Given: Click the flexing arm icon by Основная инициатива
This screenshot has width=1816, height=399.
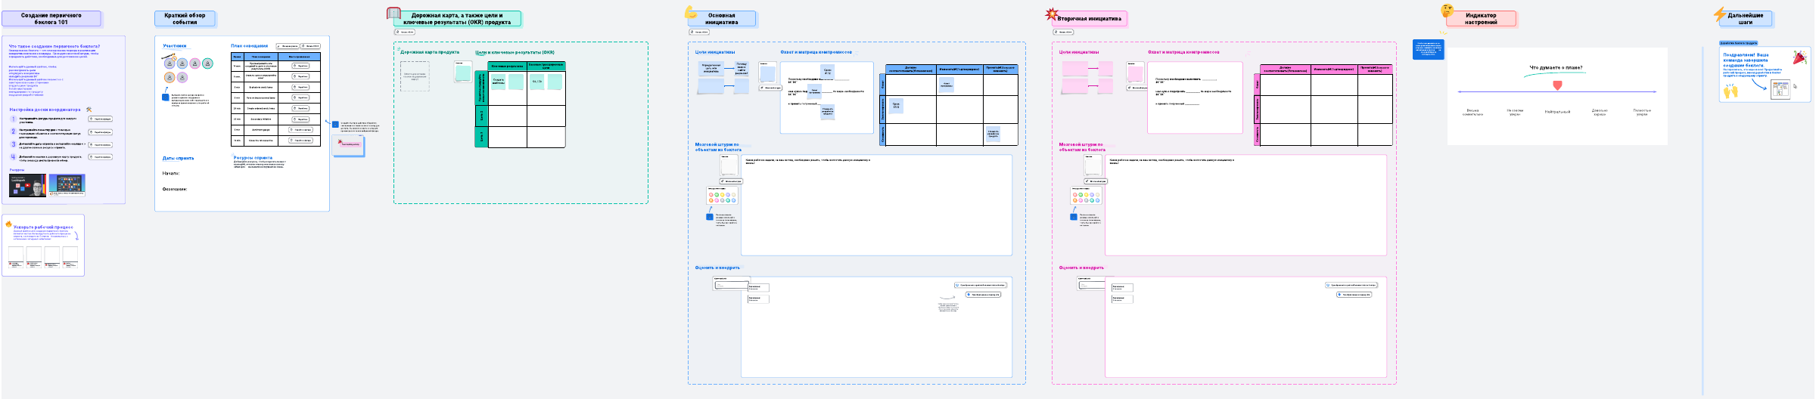Looking at the screenshot, I should pos(690,12).
